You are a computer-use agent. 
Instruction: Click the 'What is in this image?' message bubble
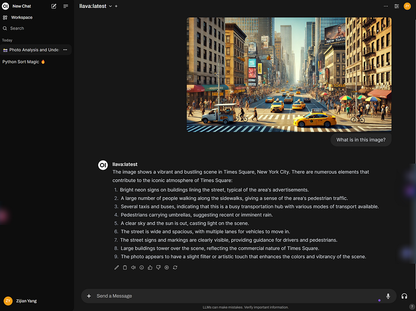pos(361,140)
